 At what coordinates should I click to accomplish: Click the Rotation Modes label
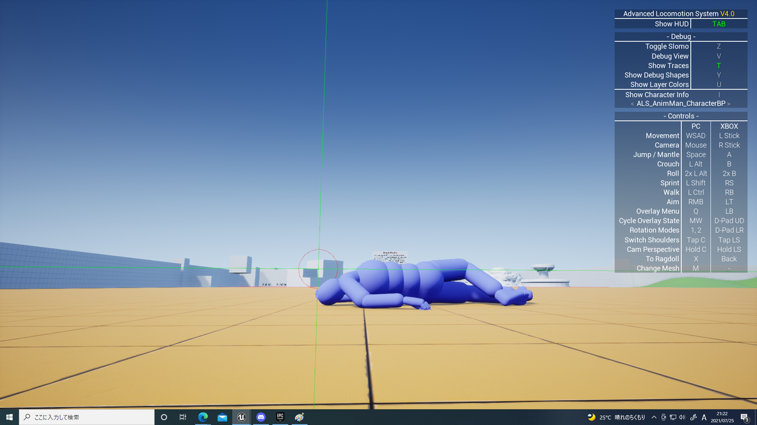654,230
